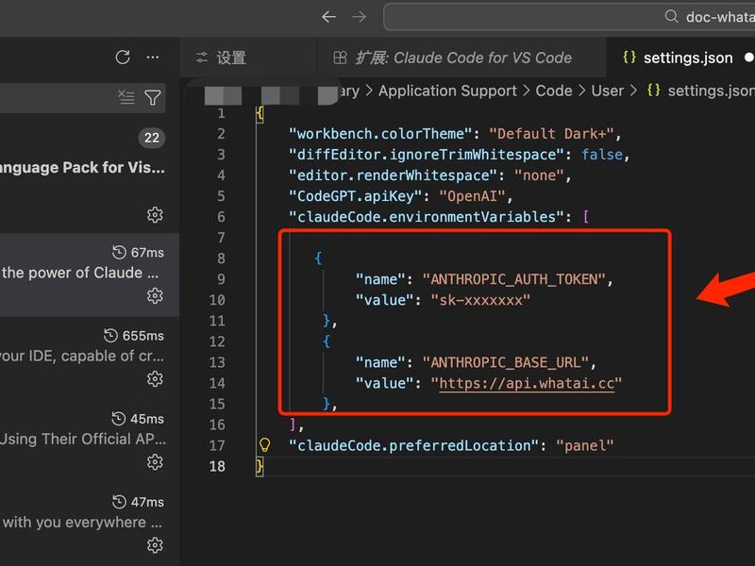Image resolution: width=755 pixels, height=566 pixels.
Task: Refresh the extensions list
Action: (x=123, y=58)
